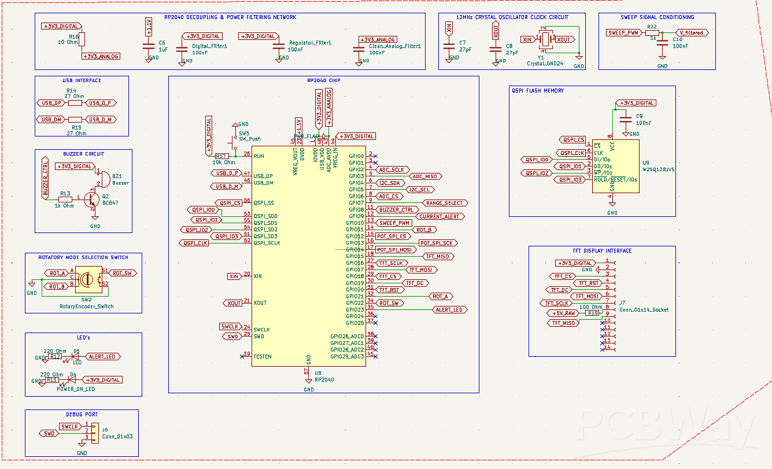Viewport: 772px width, 469px height.
Task: Click the '12MHz CRYSTAL OSCILLATOR CLOCK CIRCUIT' title
Action: [x=512, y=17]
